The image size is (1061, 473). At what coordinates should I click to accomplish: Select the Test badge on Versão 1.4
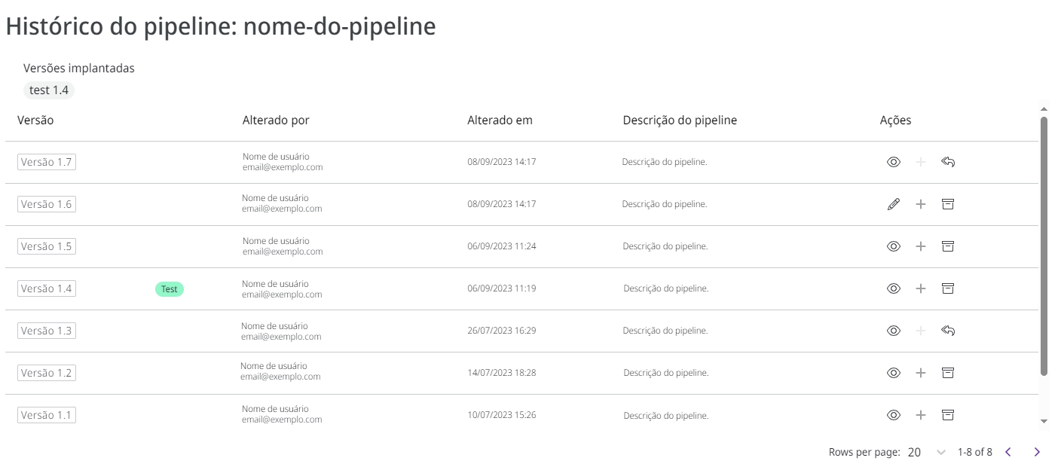(x=168, y=288)
